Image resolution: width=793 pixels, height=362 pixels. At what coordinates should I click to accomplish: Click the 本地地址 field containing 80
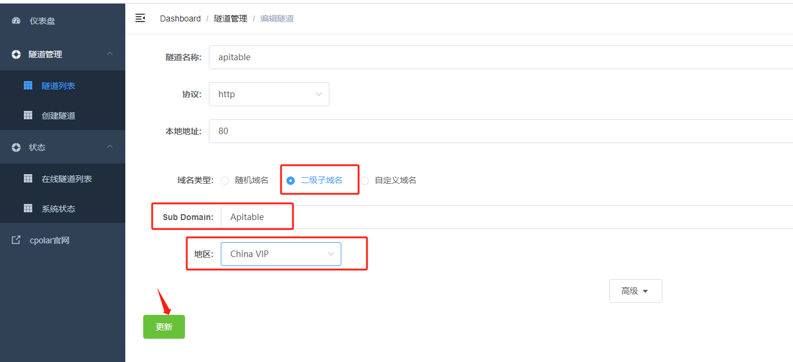(x=501, y=131)
